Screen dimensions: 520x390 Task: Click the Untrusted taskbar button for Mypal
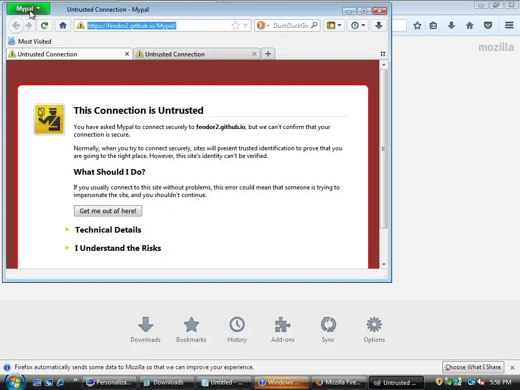396,382
